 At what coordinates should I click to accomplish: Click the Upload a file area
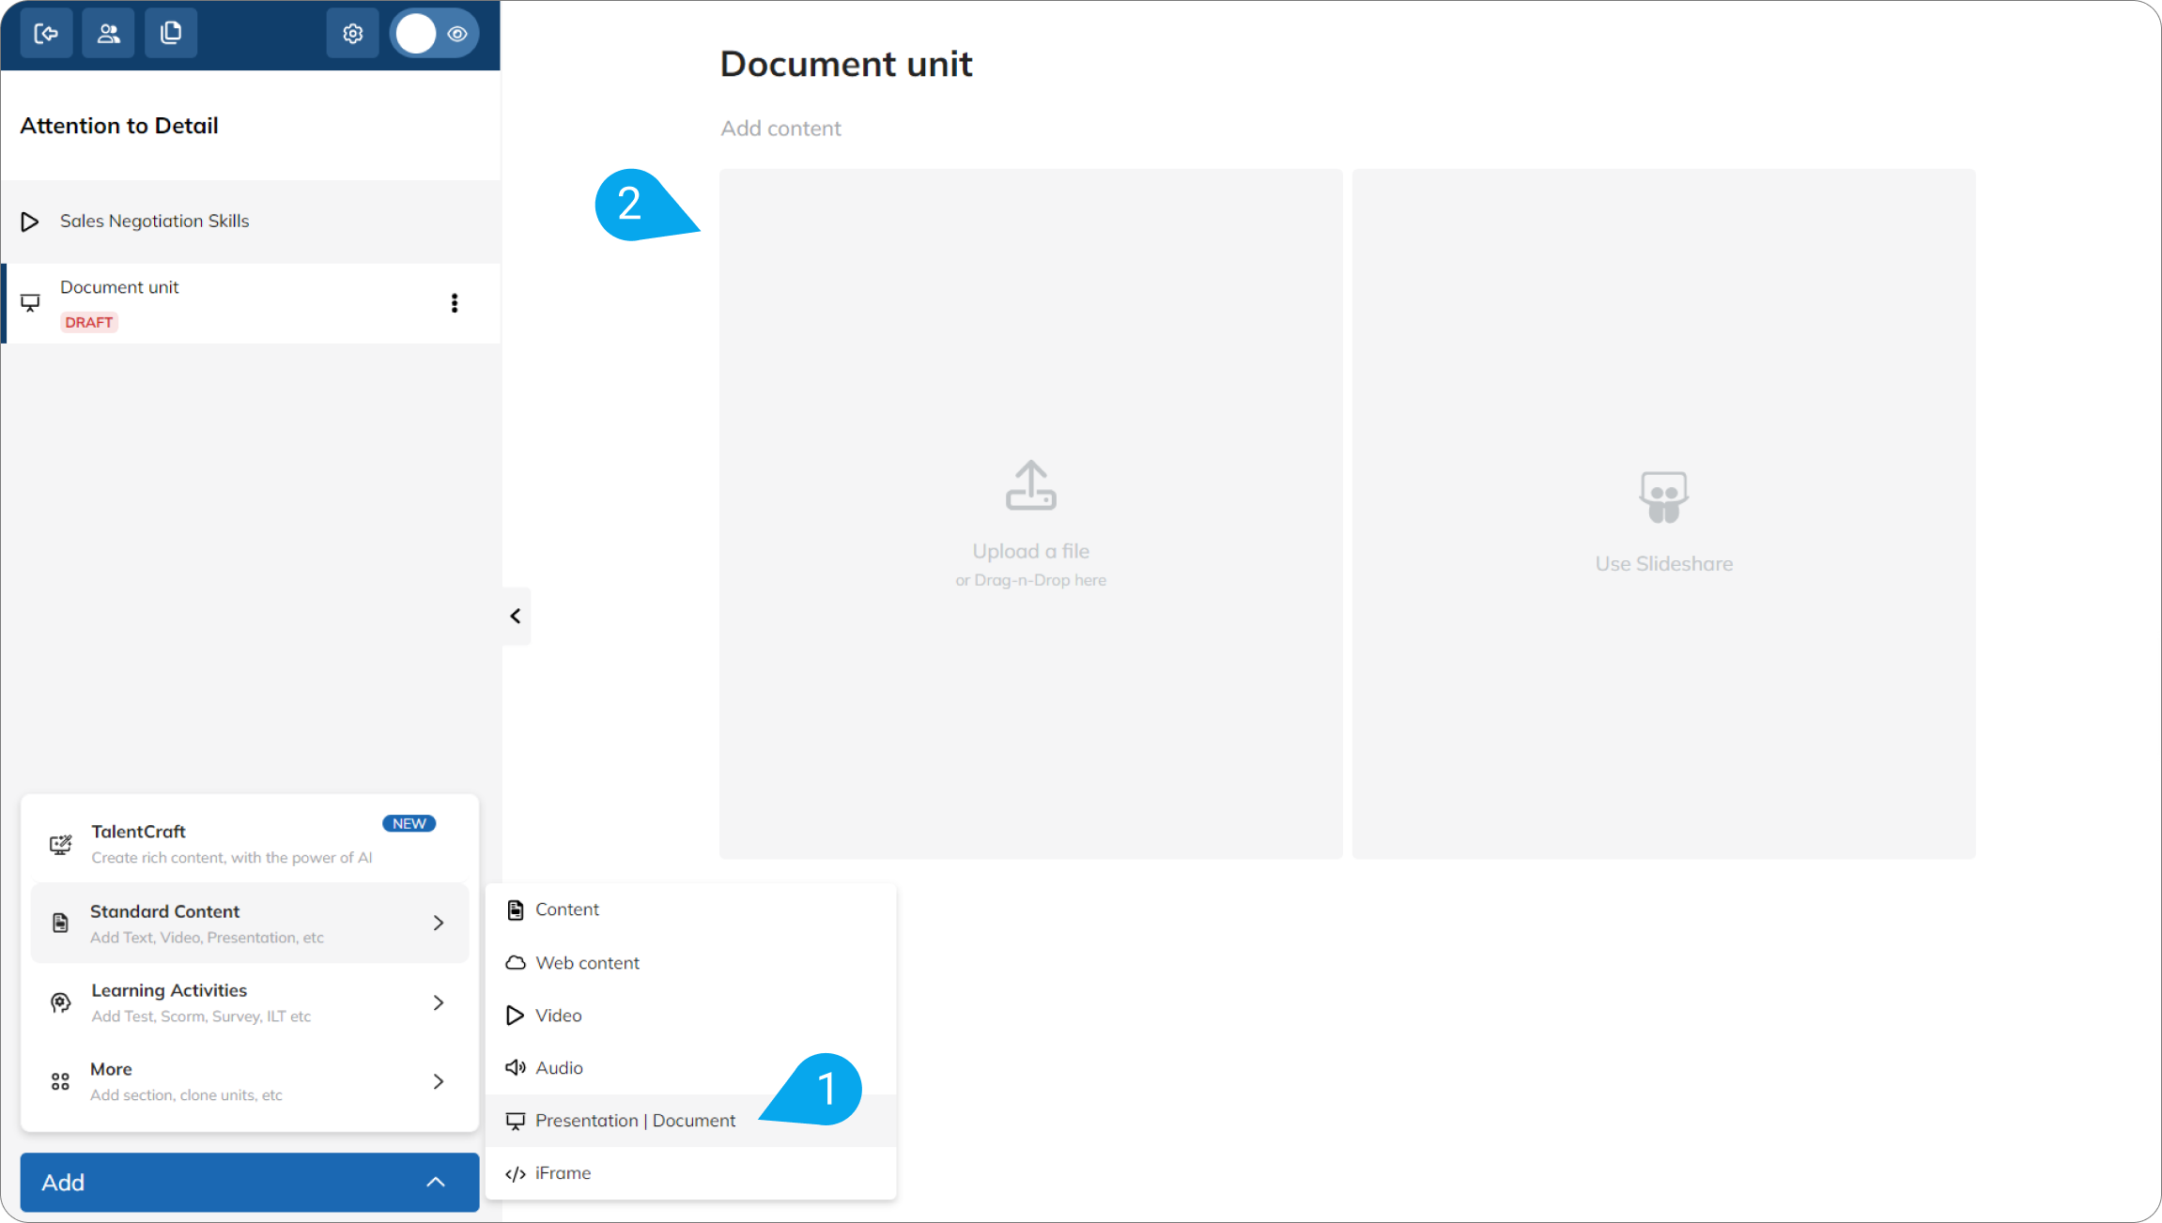[x=1031, y=513]
